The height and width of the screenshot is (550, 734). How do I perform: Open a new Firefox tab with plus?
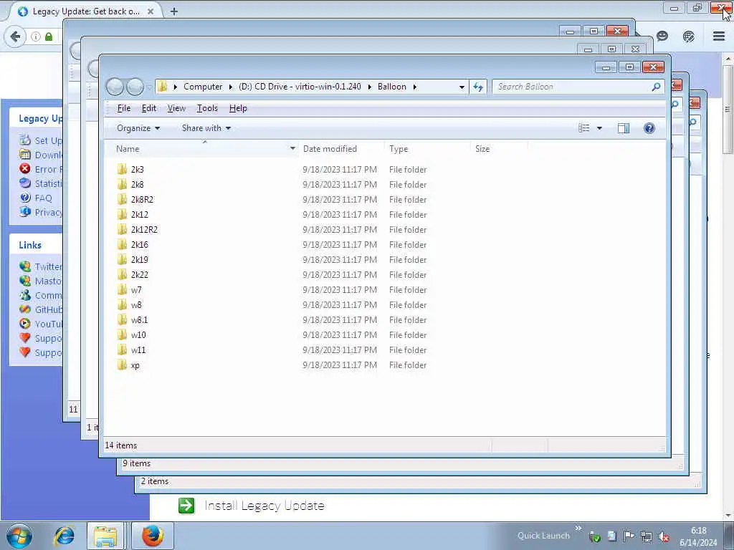click(x=174, y=11)
